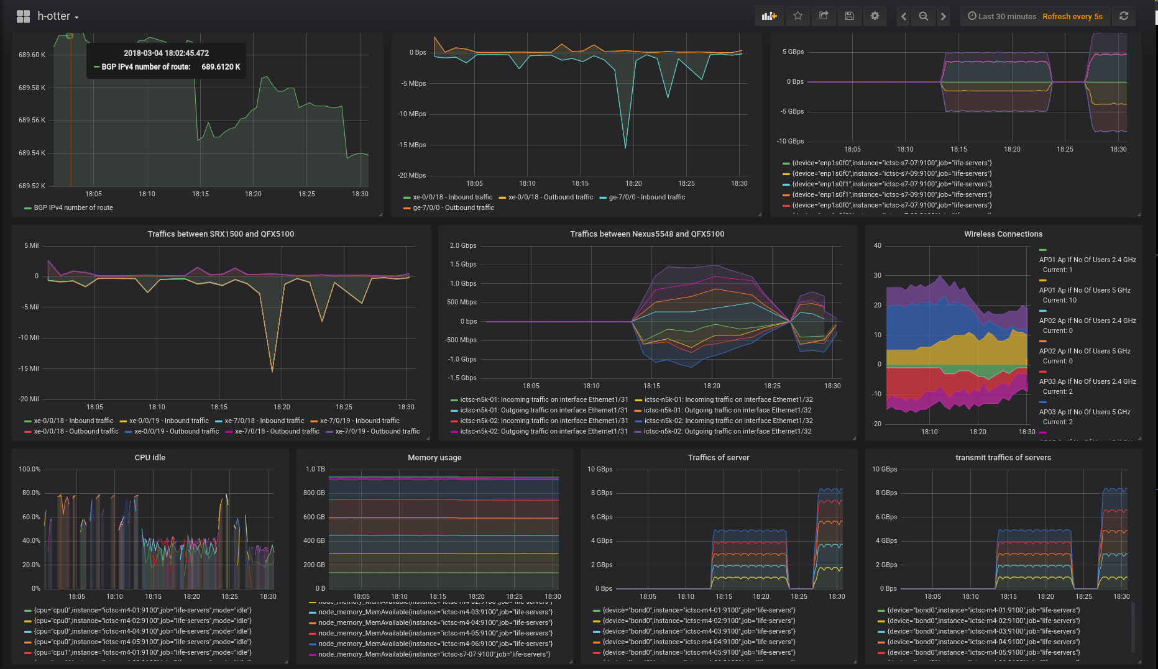Zoom out the time range with the magnifier
Screen dimensions: 1158x669
[x=924, y=17]
